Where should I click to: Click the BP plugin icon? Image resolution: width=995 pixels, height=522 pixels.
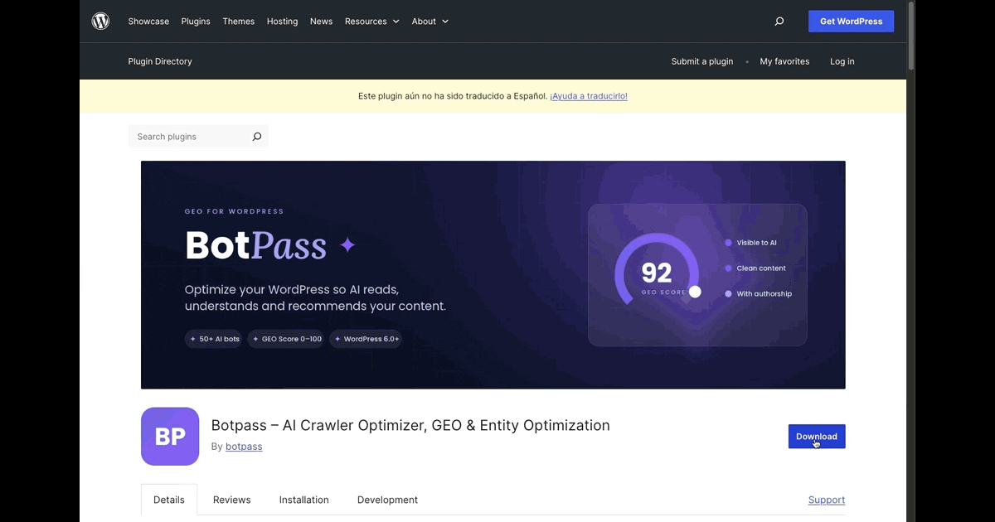coord(170,436)
